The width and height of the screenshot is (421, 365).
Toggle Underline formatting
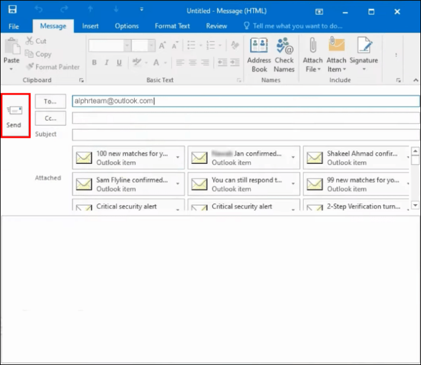pos(118,63)
